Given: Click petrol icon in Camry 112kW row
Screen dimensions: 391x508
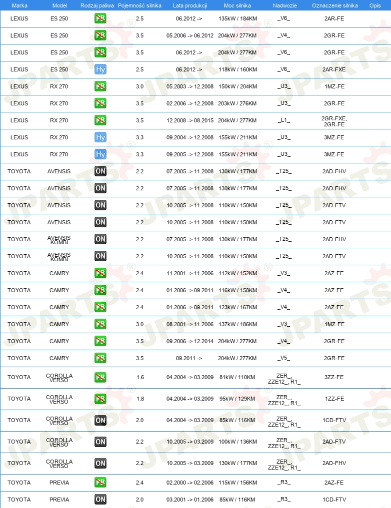Looking at the screenshot, I should [100, 273].
